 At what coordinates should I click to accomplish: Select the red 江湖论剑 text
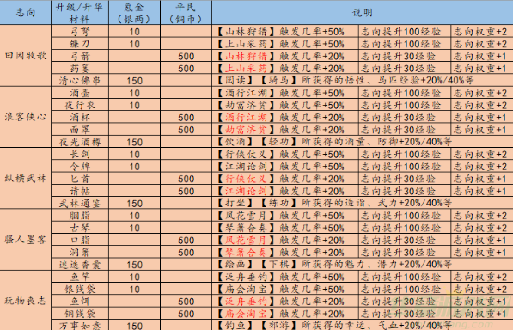246,191
